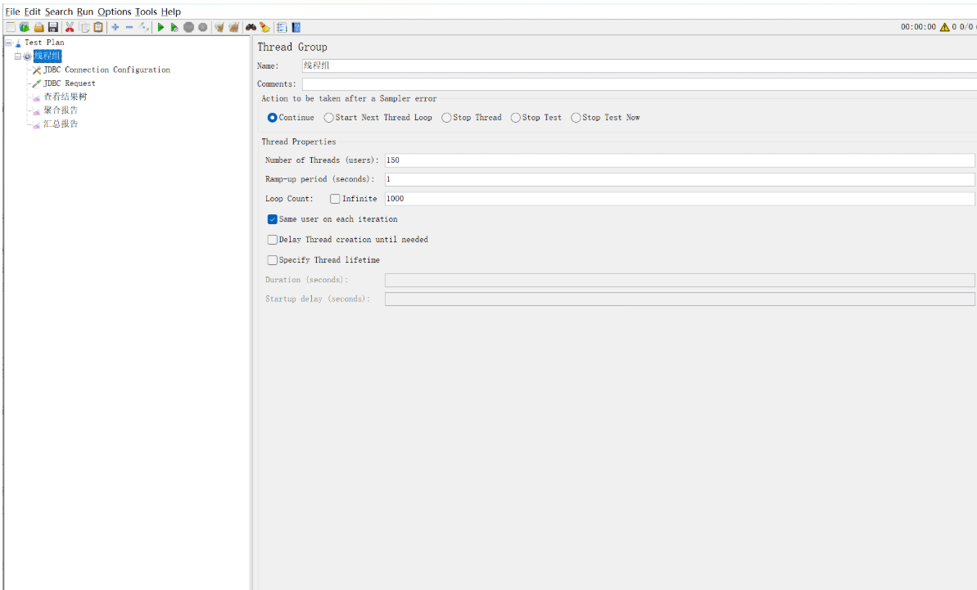Viewport: 977px width, 590px height.
Task: Click the Open file folder icon
Action: pyautogui.click(x=38, y=27)
